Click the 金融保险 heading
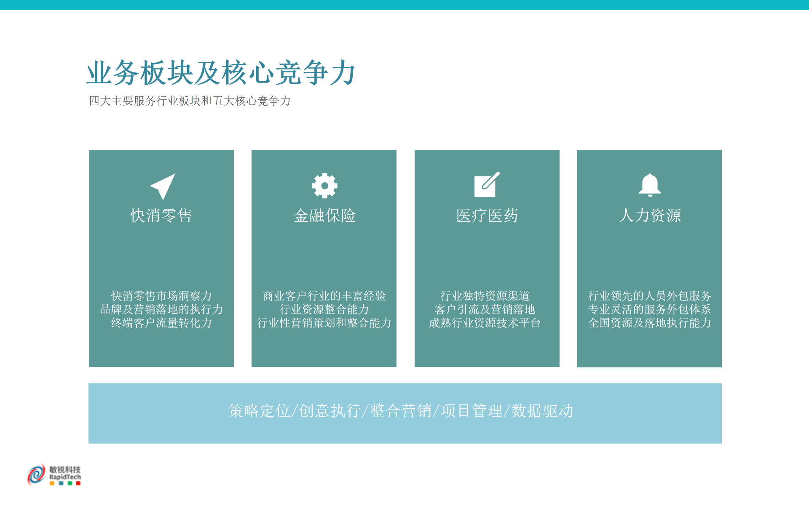 pyautogui.click(x=324, y=215)
